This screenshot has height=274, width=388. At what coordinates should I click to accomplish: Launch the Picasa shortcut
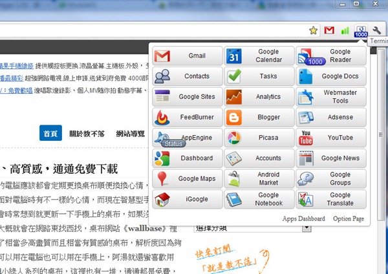tap(259, 138)
